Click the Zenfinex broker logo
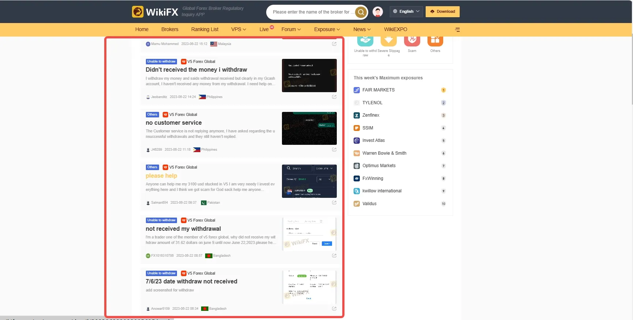This screenshot has width=633, height=320. pyautogui.click(x=357, y=115)
